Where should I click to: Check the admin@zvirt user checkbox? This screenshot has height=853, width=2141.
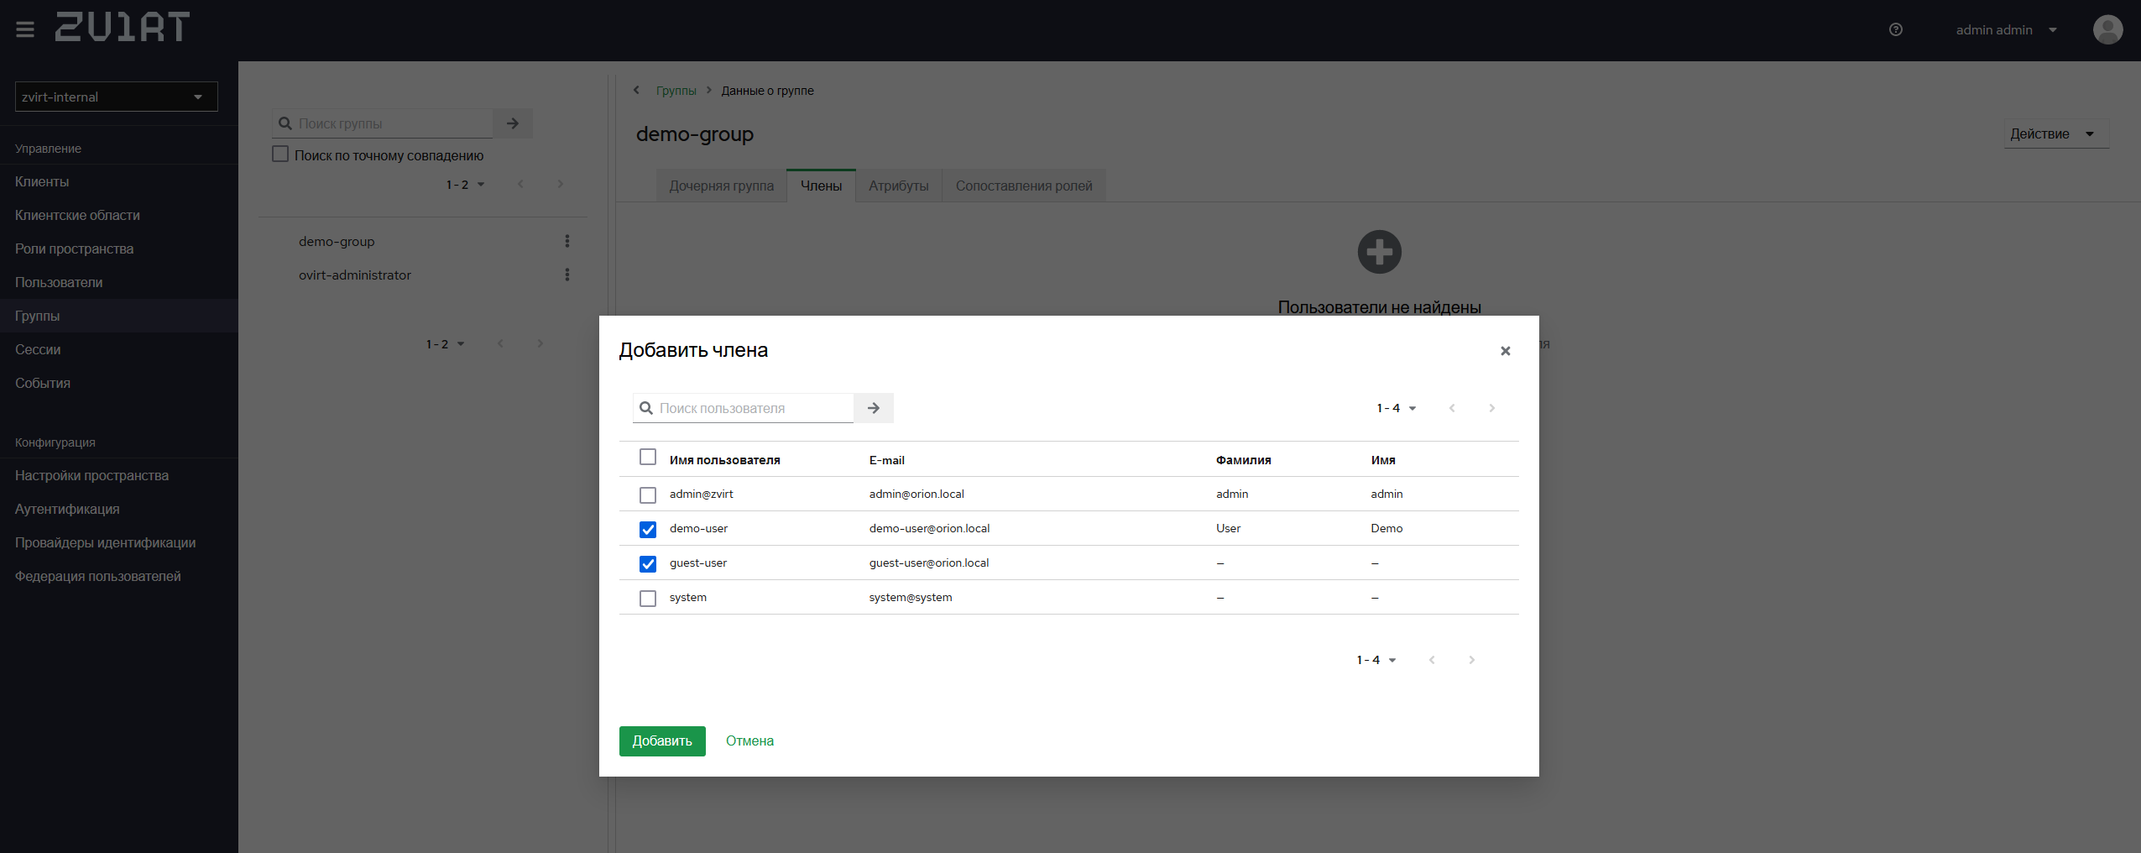[648, 495]
